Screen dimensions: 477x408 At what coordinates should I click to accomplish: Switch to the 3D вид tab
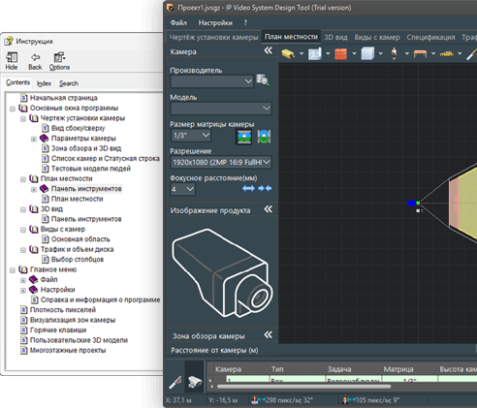tap(335, 37)
